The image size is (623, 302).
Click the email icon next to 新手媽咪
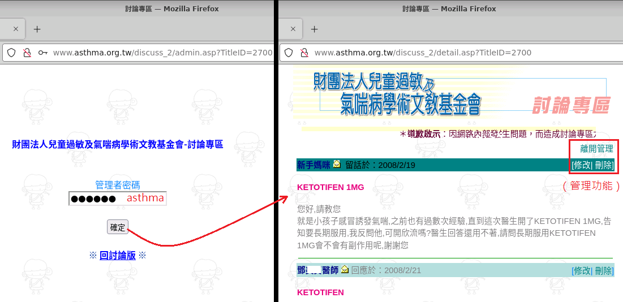pyautogui.click(x=337, y=163)
